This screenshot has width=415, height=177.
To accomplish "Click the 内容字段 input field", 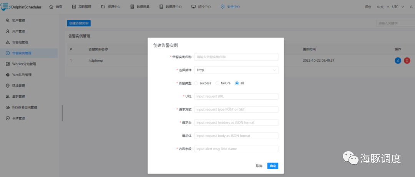I will click(236, 149).
